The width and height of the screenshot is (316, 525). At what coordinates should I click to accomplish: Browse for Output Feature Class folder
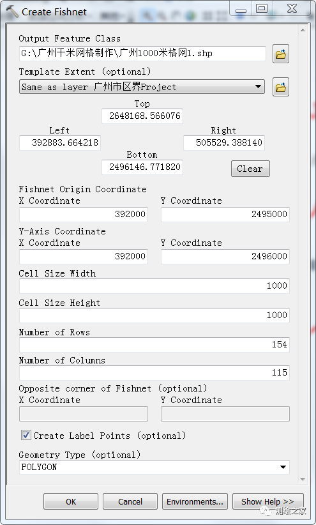click(x=280, y=54)
